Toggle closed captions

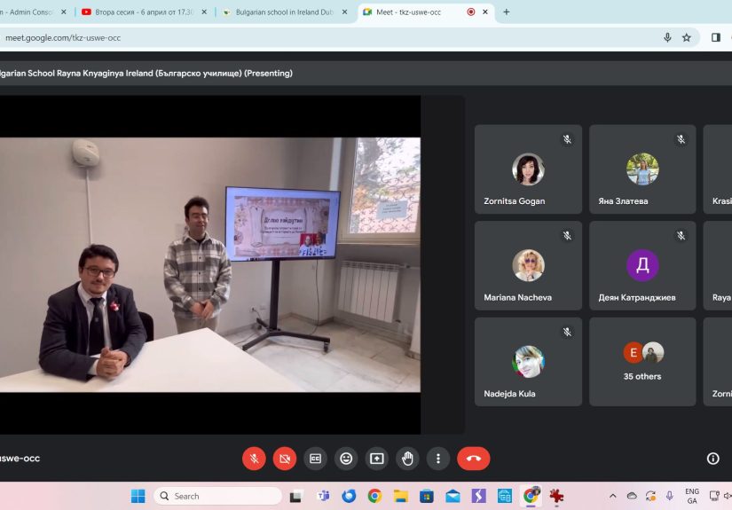315,459
